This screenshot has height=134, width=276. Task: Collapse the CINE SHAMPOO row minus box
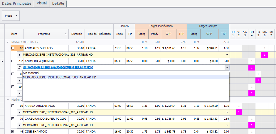pos(13,132)
